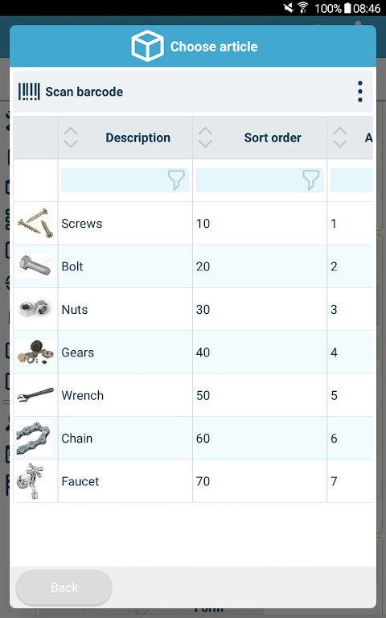Open the three-dot overflow menu
This screenshot has width=386, height=618.
[359, 92]
